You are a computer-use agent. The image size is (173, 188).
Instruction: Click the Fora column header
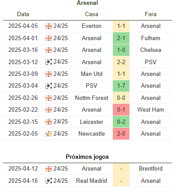point(151,14)
